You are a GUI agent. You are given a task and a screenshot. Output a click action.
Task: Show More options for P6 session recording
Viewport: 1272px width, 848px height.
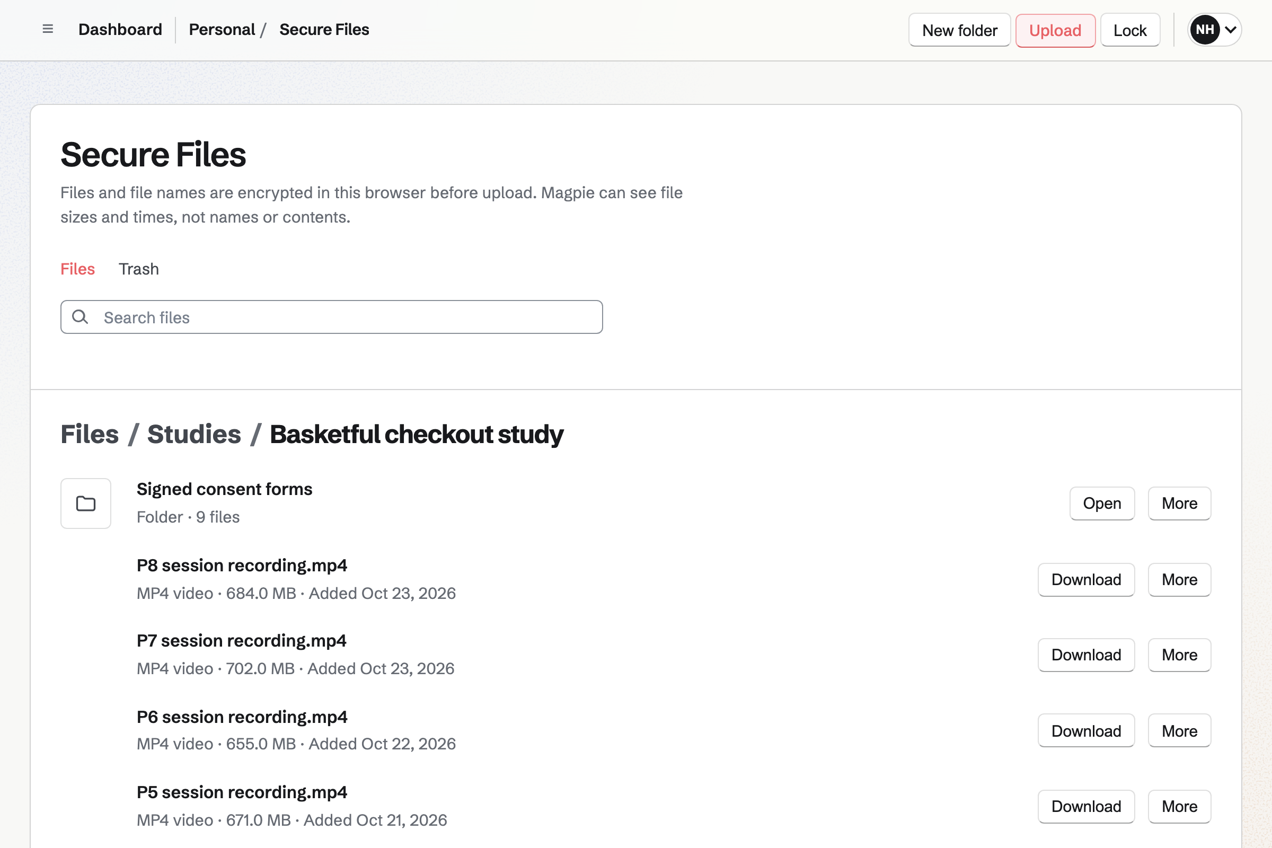click(x=1179, y=731)
